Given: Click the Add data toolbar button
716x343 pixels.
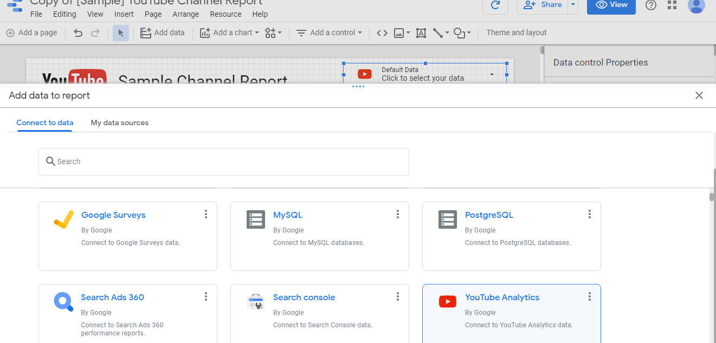Looking at the screenshot, I should 163,33.
